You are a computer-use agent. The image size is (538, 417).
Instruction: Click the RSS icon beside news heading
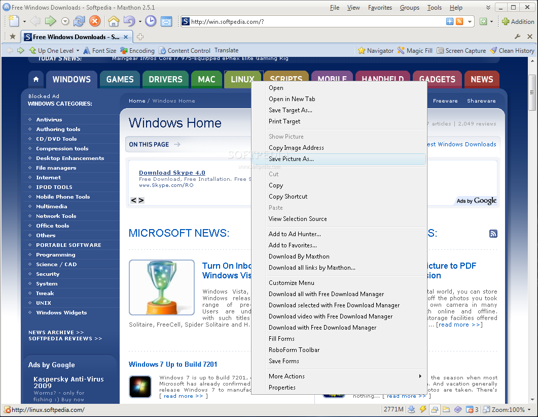(x=493, y=234)
